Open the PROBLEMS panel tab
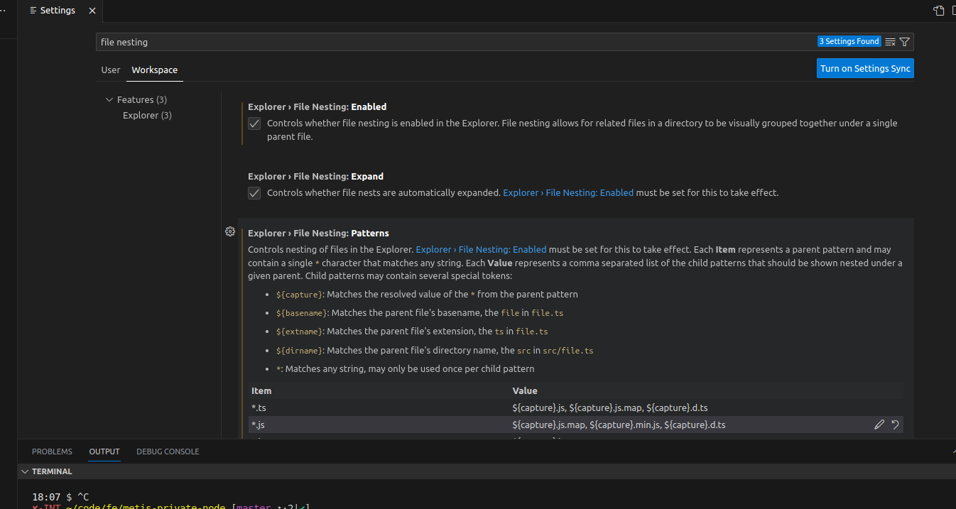Viewport: 956px width, 509px height. pyautogui.click(x=52, y=451)
